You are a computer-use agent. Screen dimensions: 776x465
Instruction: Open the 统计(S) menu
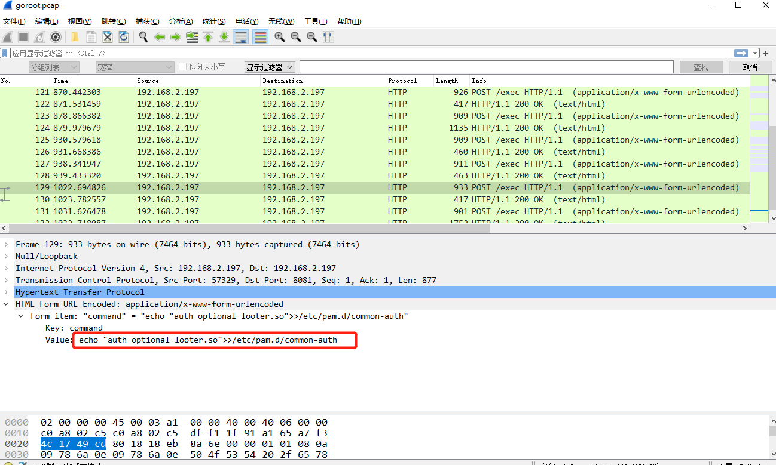point(214,21)
